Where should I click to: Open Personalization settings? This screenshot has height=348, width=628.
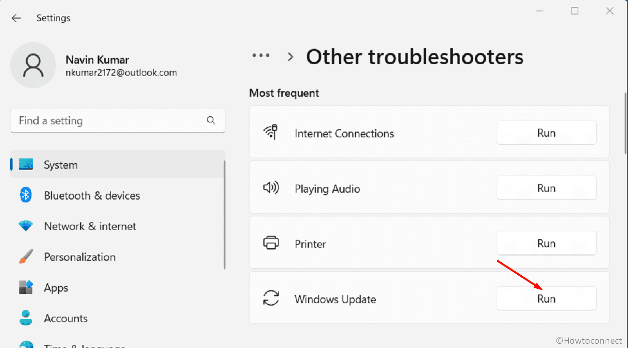[x=117, y=256]
